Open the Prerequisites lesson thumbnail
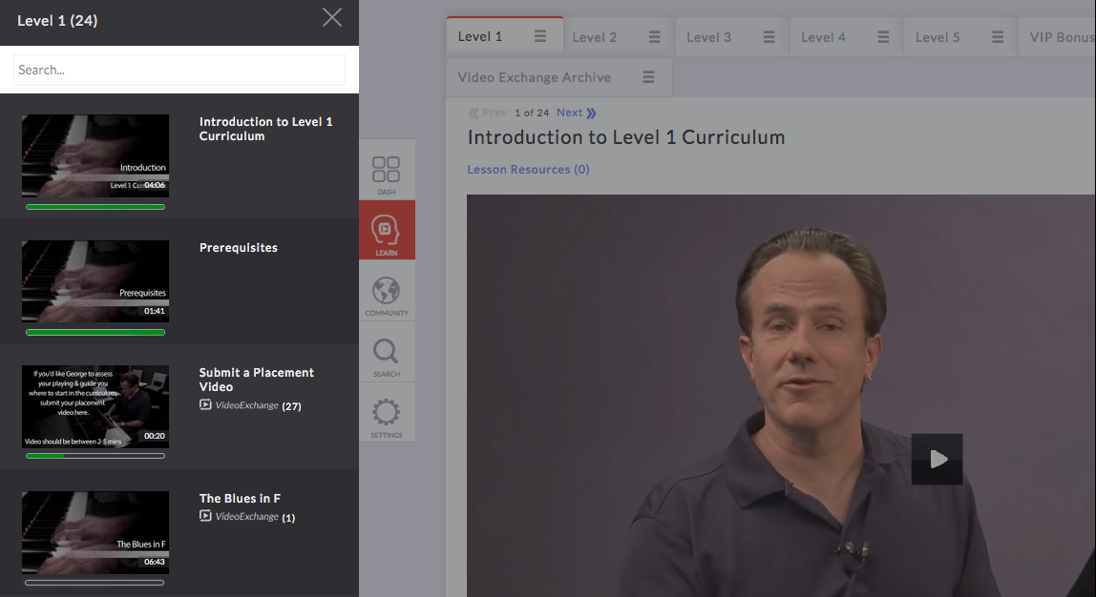Screen dimensions: 1096x597 [95, 281]
